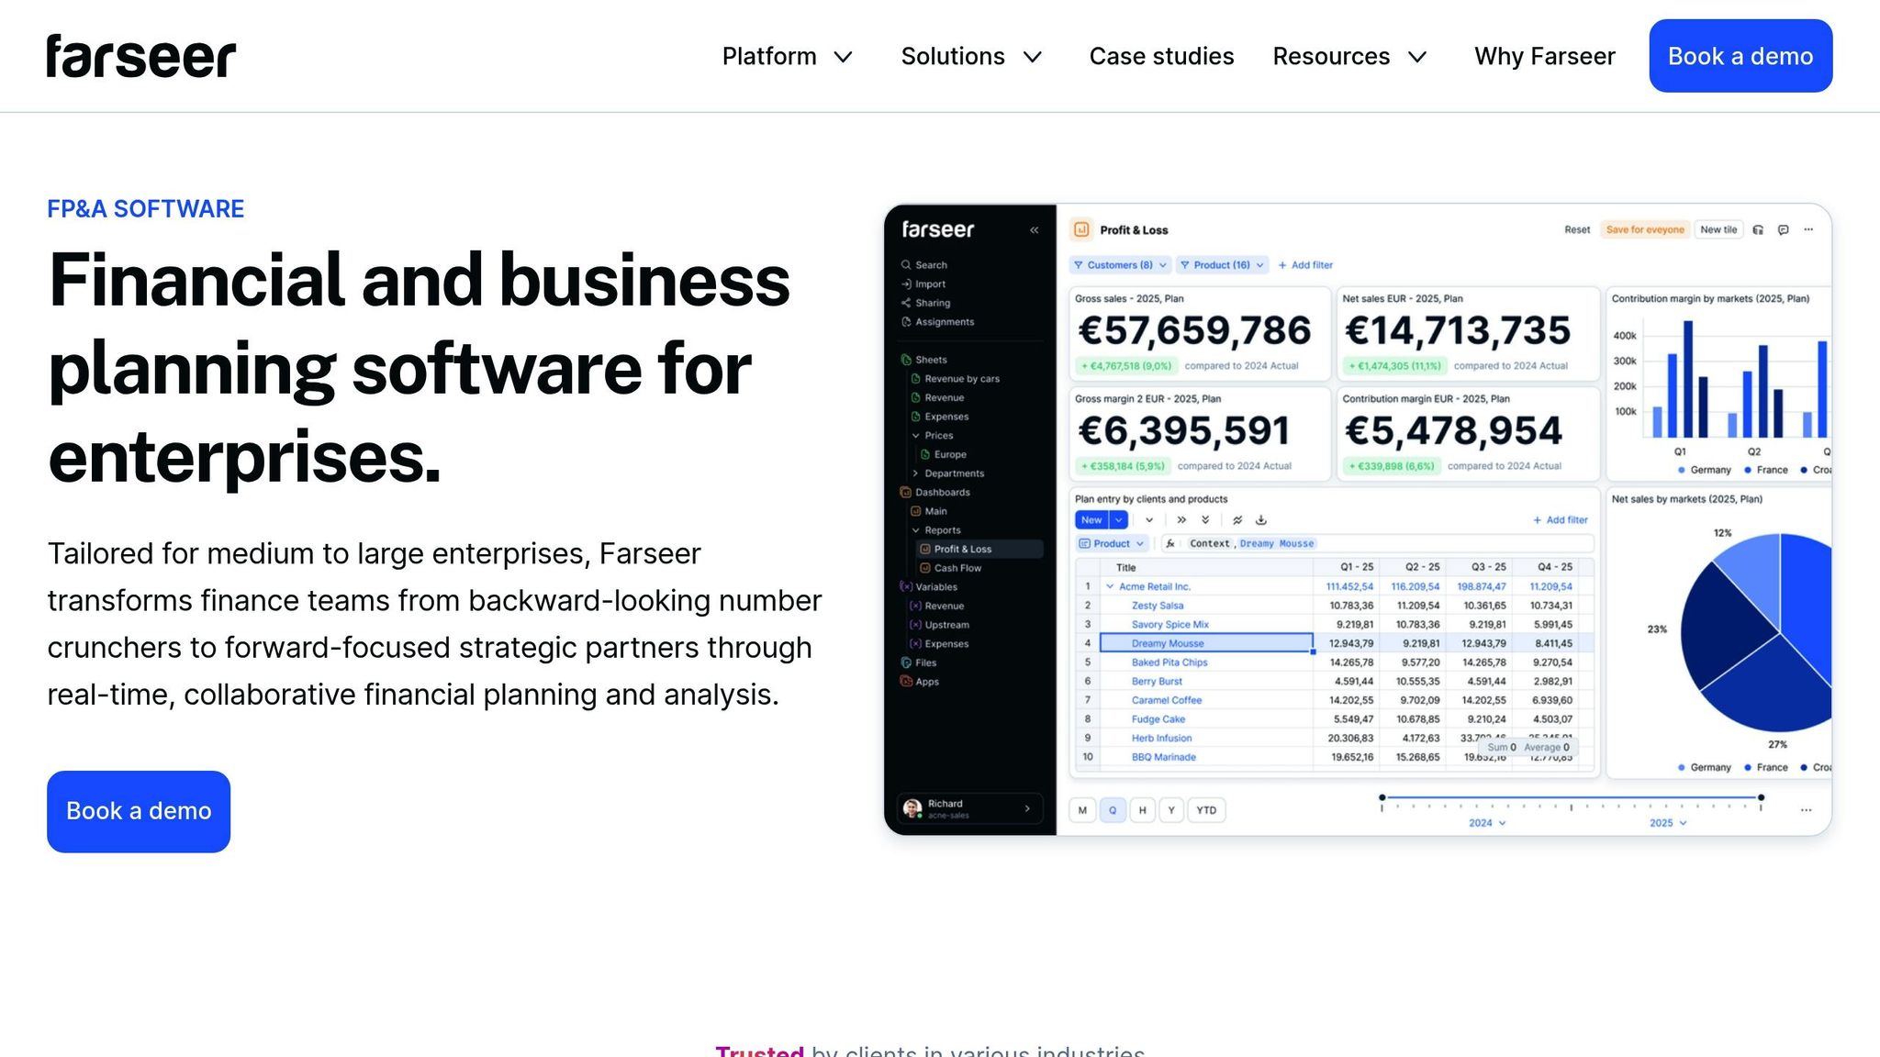This screenshot has width=1880, height=1057.
Task: Click the zigzag trend icon in the table toolbar
Action: point(1237,519)
